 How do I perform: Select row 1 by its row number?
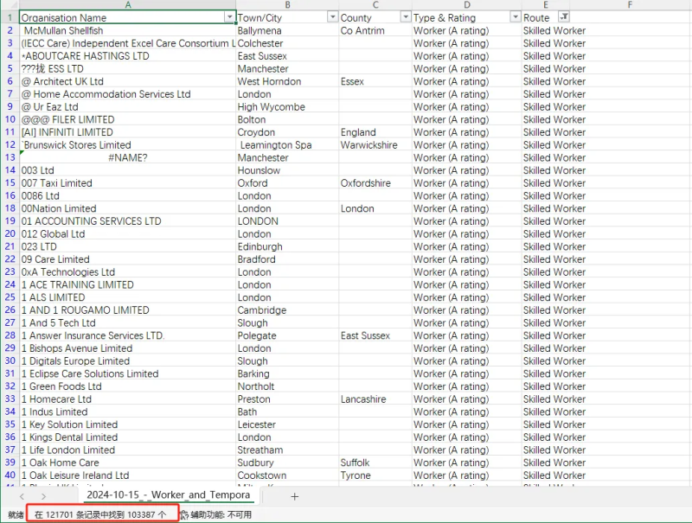pyautogui.click(x=10, y=17)
